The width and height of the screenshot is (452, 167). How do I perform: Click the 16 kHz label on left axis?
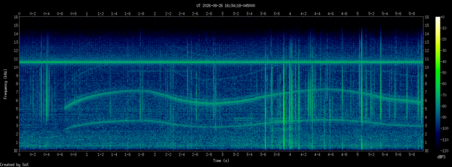pyautogui.click(x=16, y=17)
